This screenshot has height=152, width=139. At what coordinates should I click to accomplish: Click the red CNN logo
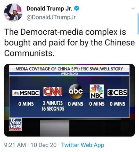point(53,91)
